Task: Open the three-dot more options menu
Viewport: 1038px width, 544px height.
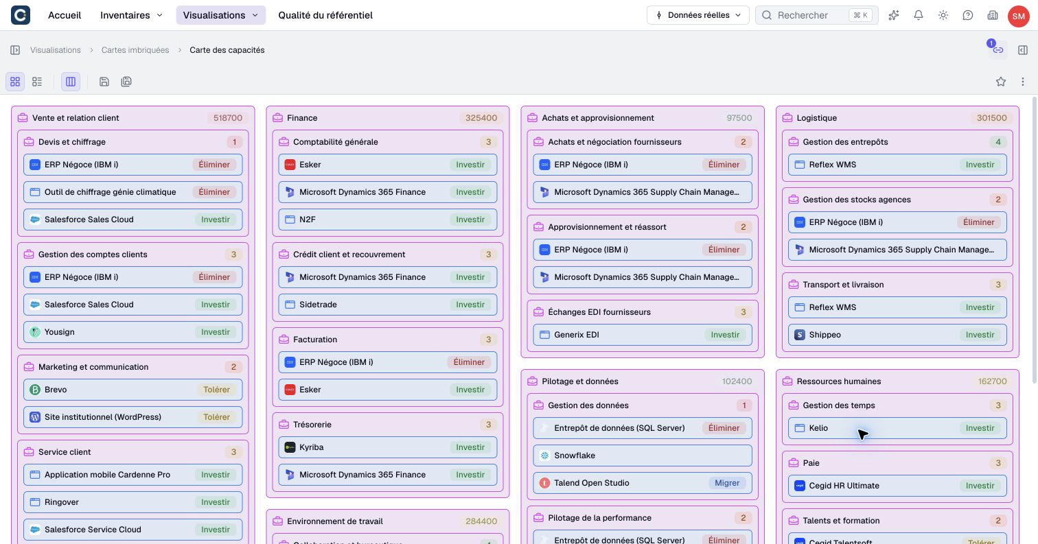Action: tap(1023, 82)
